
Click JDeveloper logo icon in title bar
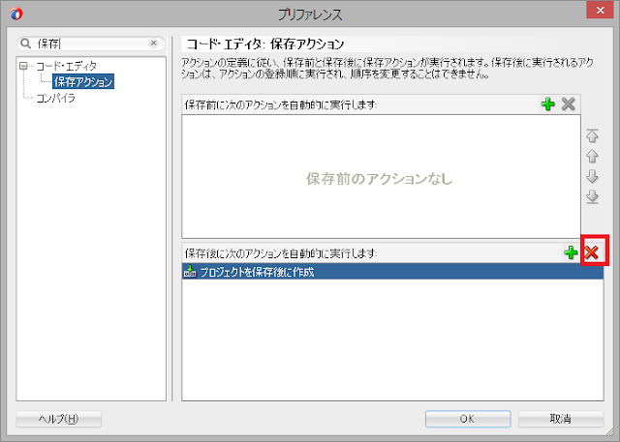click(16, 14)
